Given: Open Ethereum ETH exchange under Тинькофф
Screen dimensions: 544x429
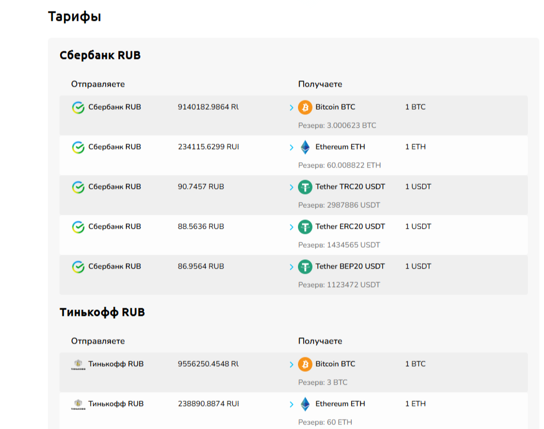Looking at the screenshot, I should click(340, 404).
